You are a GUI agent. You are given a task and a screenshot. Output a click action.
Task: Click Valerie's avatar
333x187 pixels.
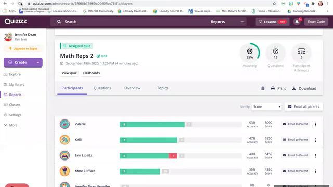pyautogui.click(x=65, y=124)
